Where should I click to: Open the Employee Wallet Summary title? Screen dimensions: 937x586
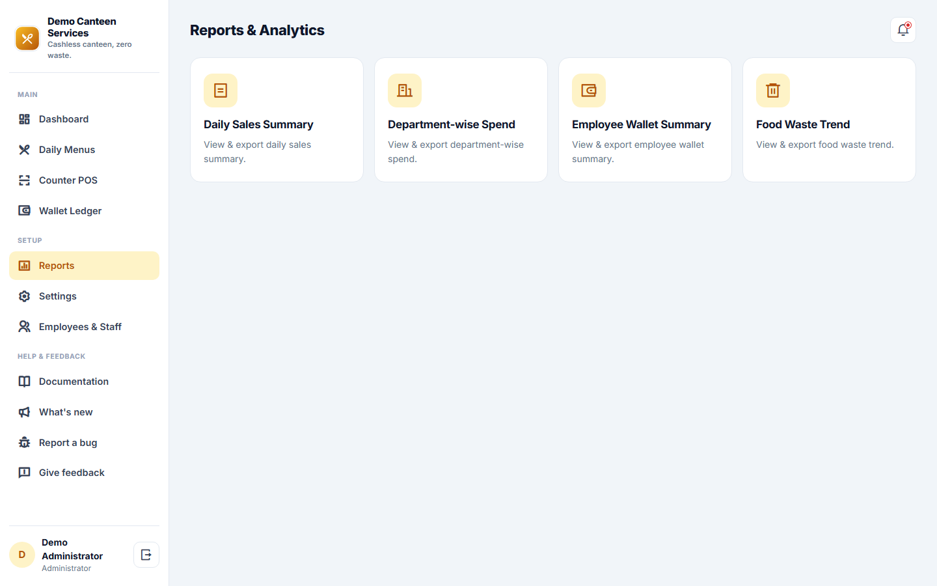[642, 124]
